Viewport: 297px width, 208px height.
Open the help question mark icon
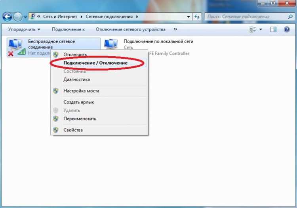pos(287,29)
